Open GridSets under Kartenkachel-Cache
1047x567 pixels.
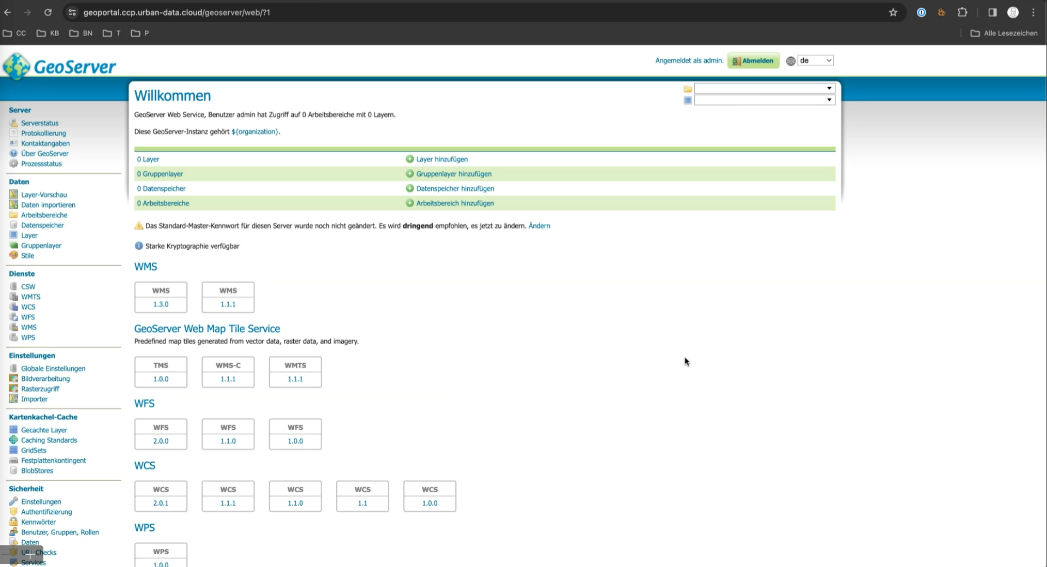(34, 450)
